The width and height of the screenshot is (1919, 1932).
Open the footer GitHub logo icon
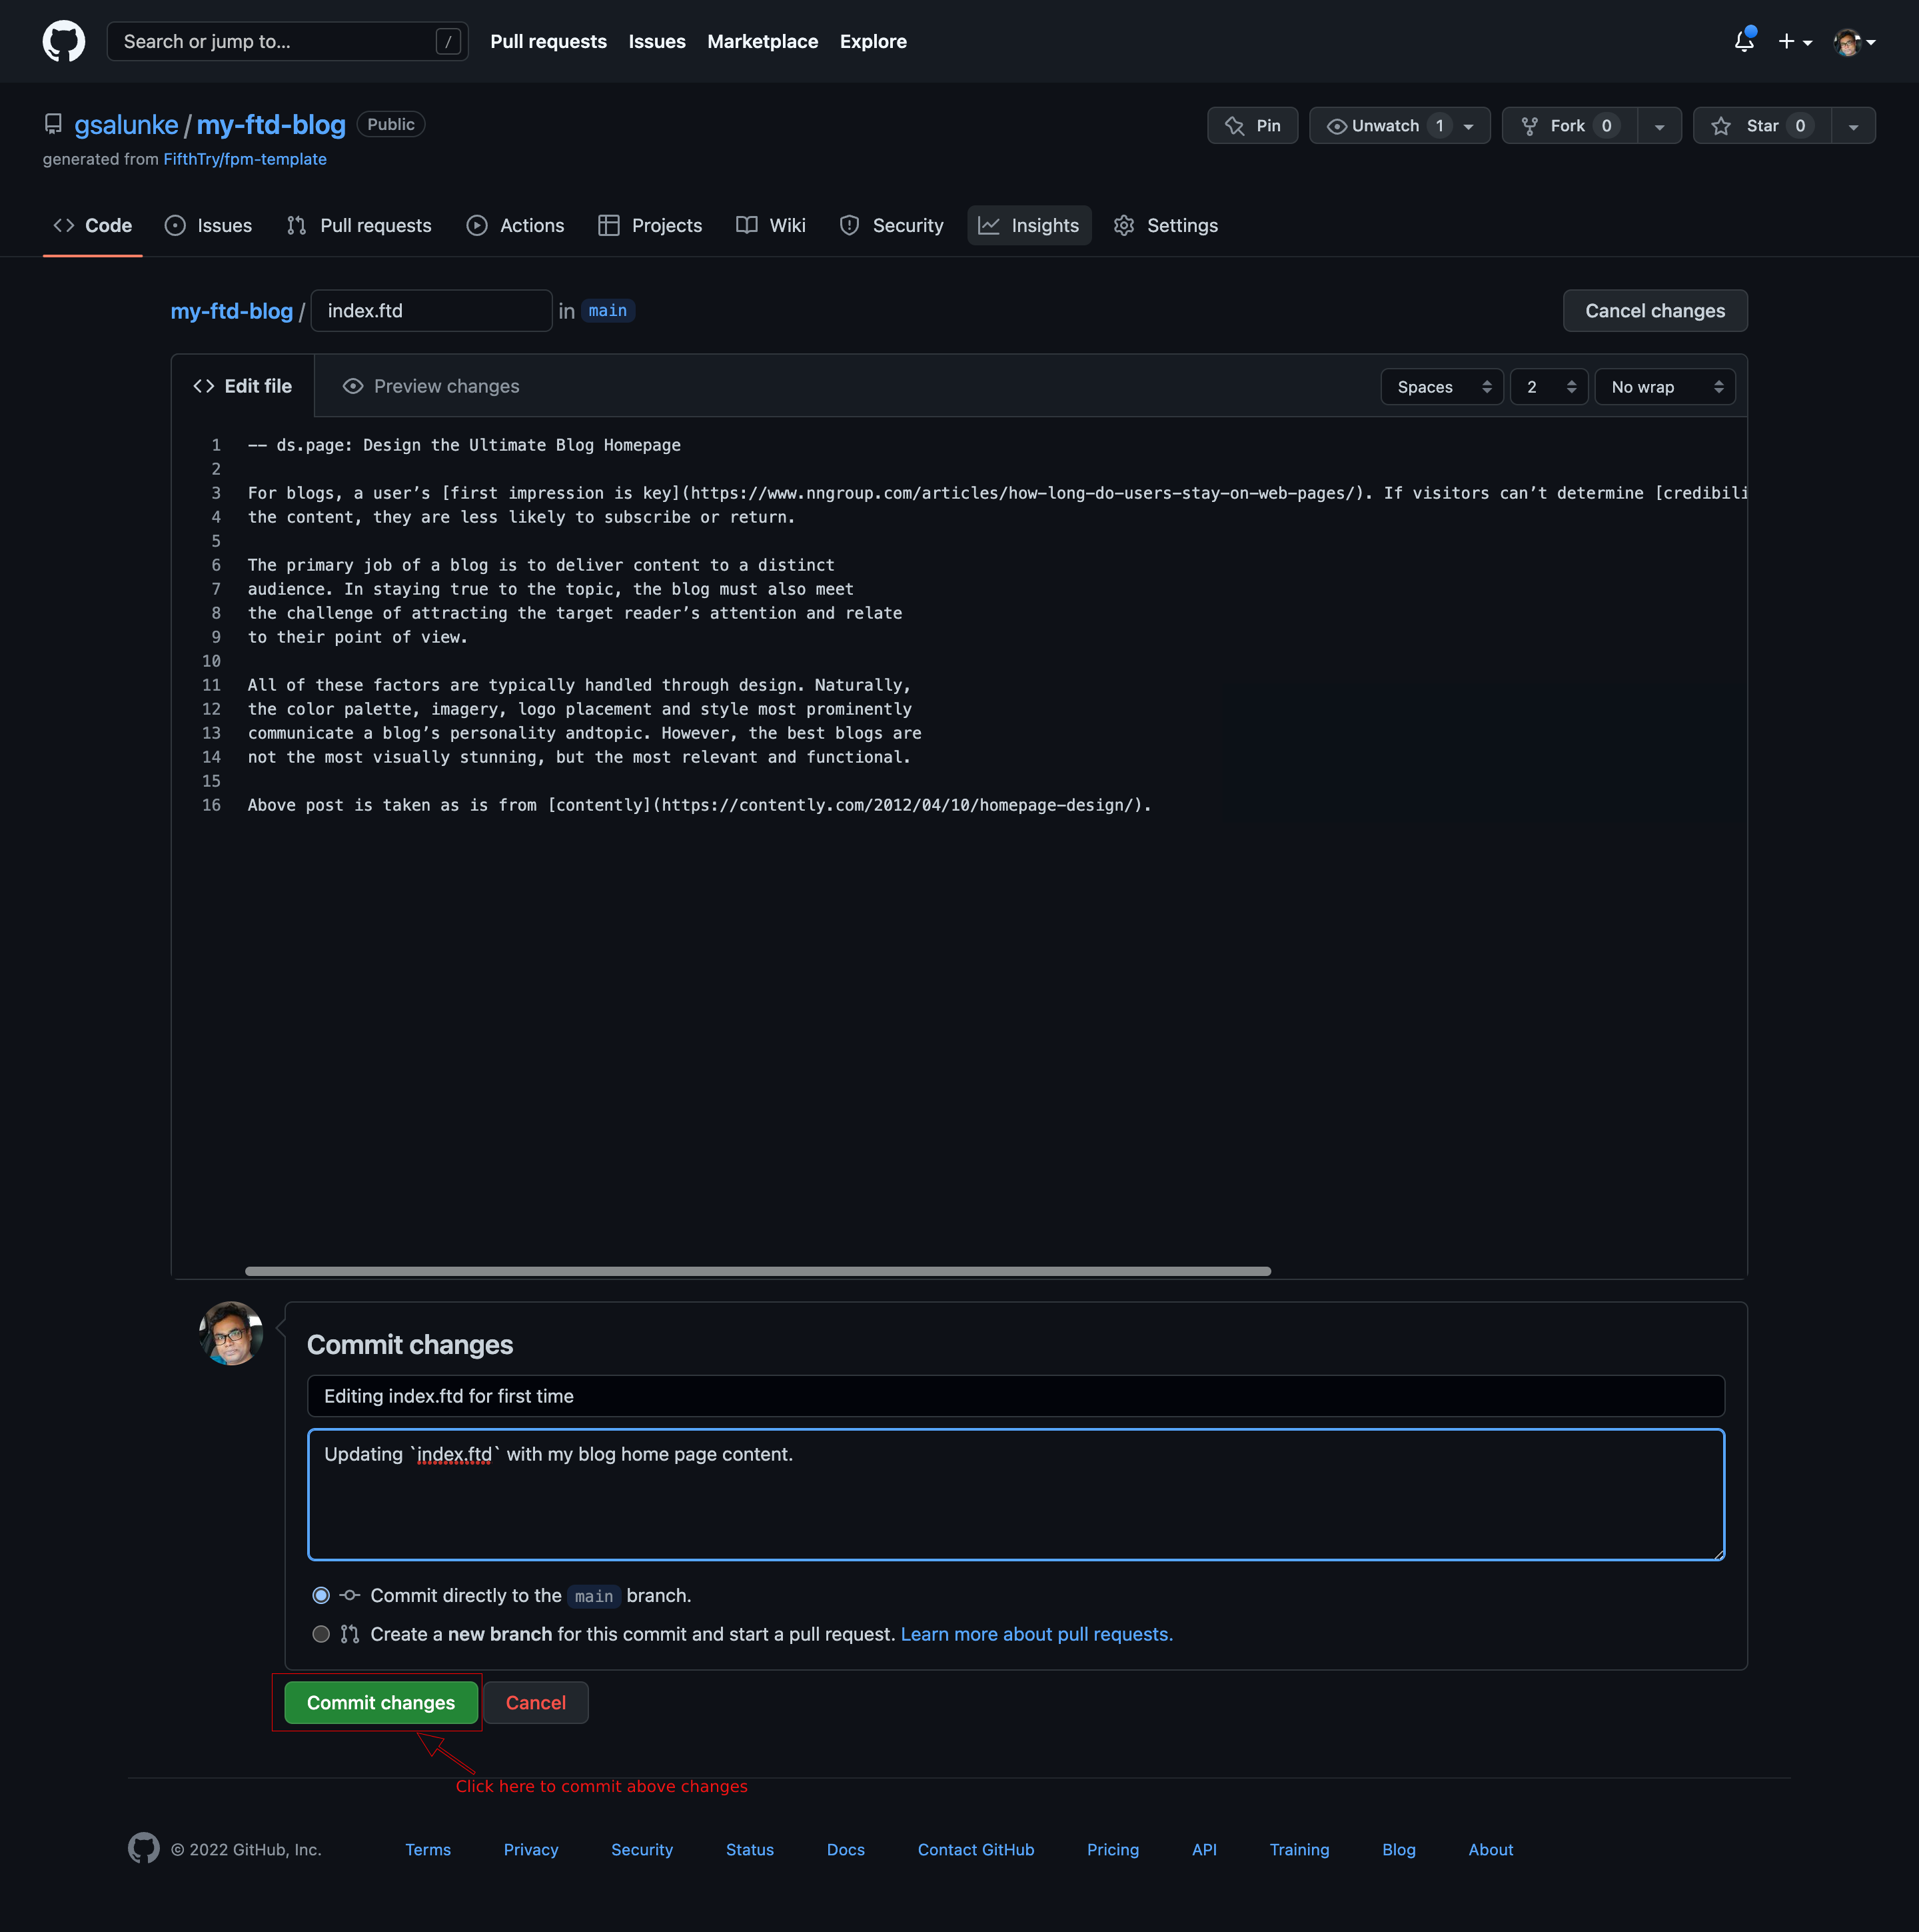click(144, 1848)
